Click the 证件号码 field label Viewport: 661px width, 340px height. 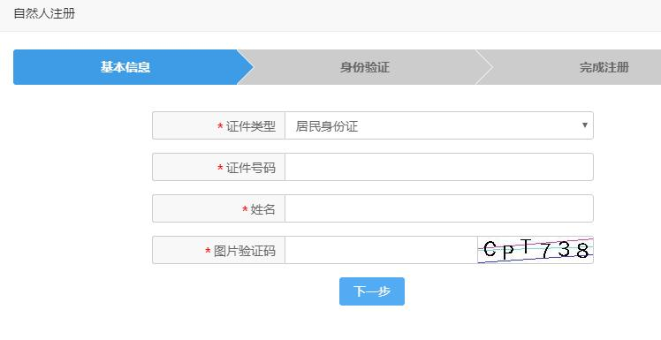(x=251, y=168)
